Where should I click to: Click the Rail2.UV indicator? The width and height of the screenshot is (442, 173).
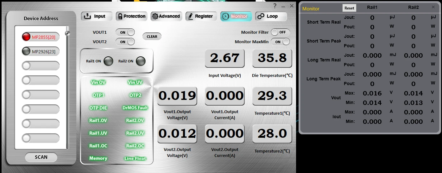pyautogui.click(x=135, y=133)
